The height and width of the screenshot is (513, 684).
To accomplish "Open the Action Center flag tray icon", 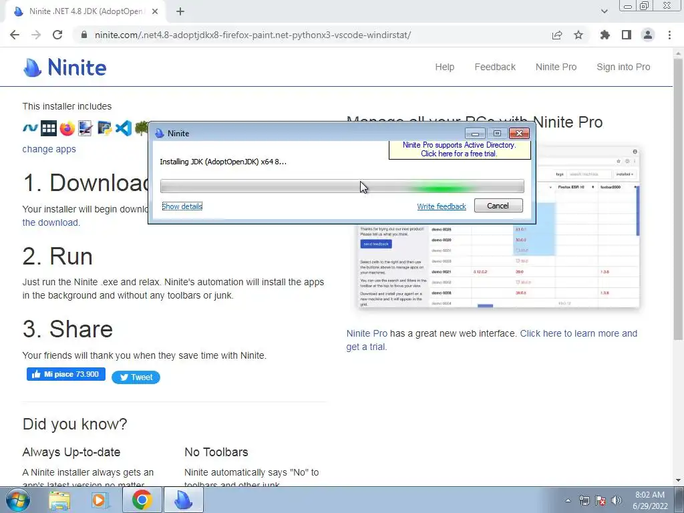I will pyautogui.click(x=601, y=500).
